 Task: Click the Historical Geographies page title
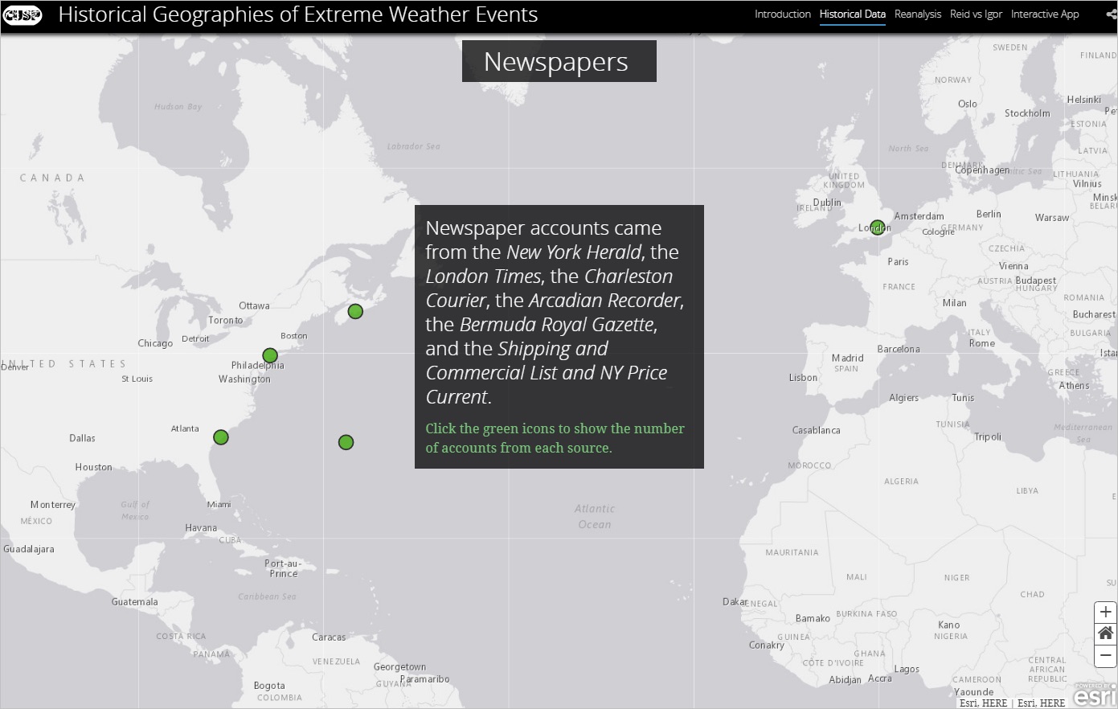click(x=297, y=14)
